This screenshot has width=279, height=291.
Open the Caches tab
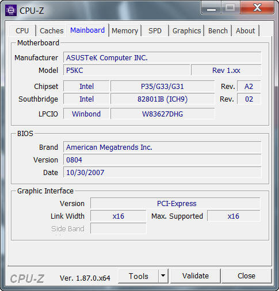51,30
